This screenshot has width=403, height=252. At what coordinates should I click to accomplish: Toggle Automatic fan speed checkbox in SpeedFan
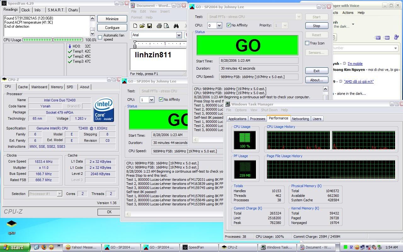coord(100,37)
